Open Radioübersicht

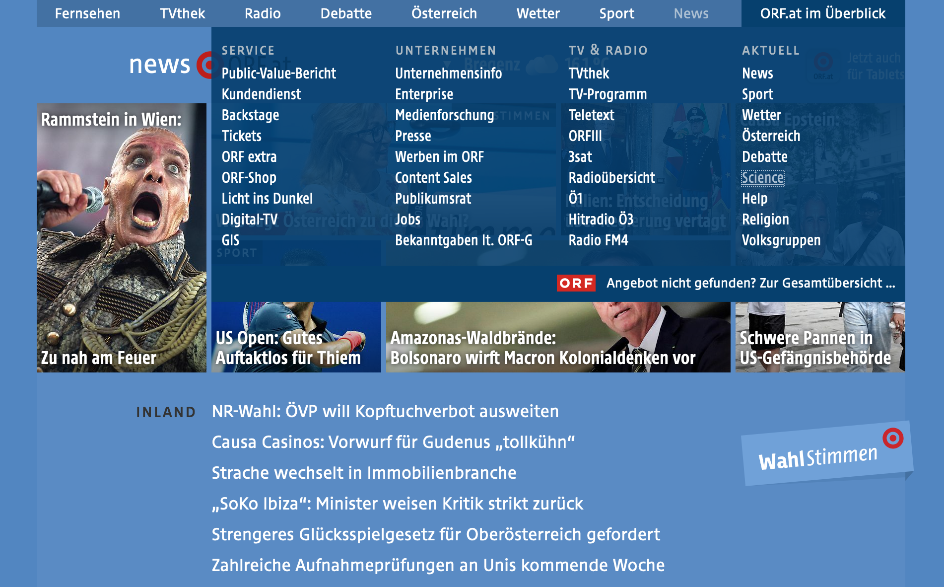611,178
